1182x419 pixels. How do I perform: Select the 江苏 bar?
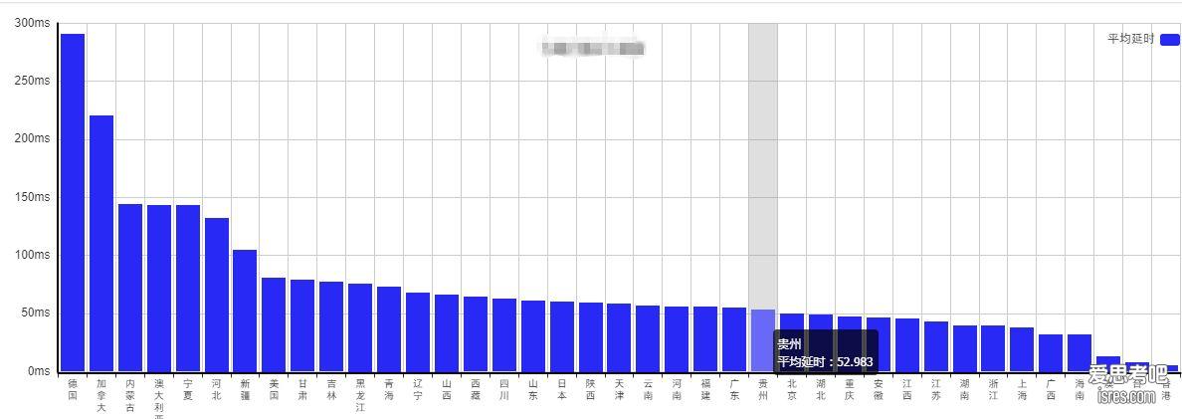click(x=936, y=346)
